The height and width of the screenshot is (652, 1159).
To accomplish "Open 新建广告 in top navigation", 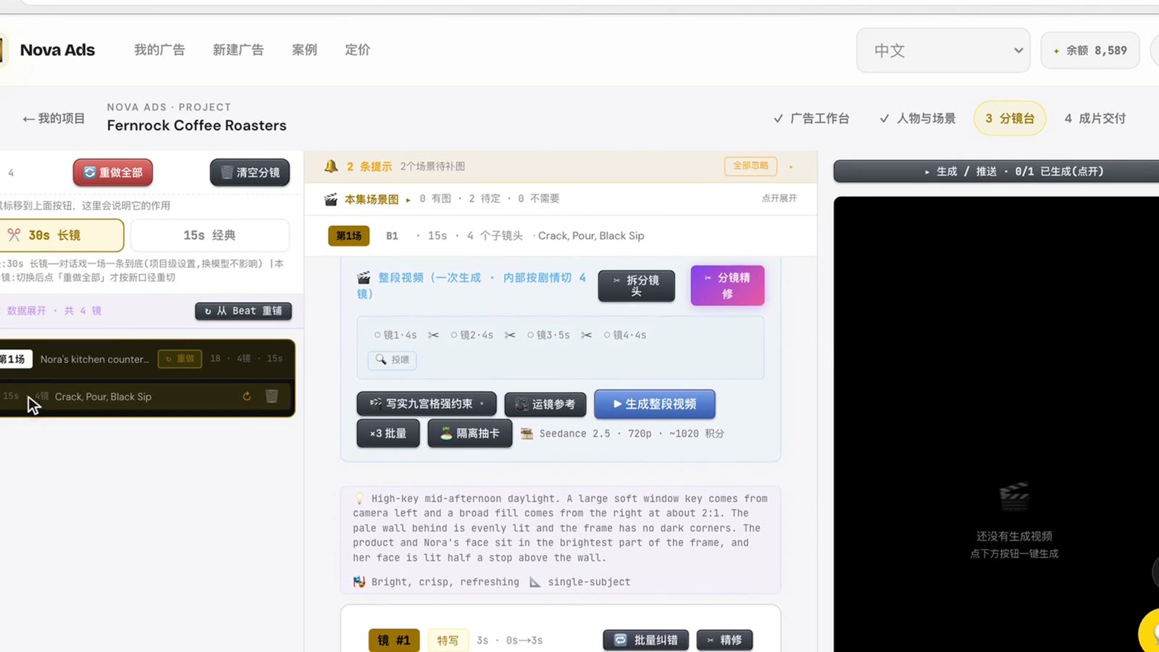I will [x=238, y=50].
